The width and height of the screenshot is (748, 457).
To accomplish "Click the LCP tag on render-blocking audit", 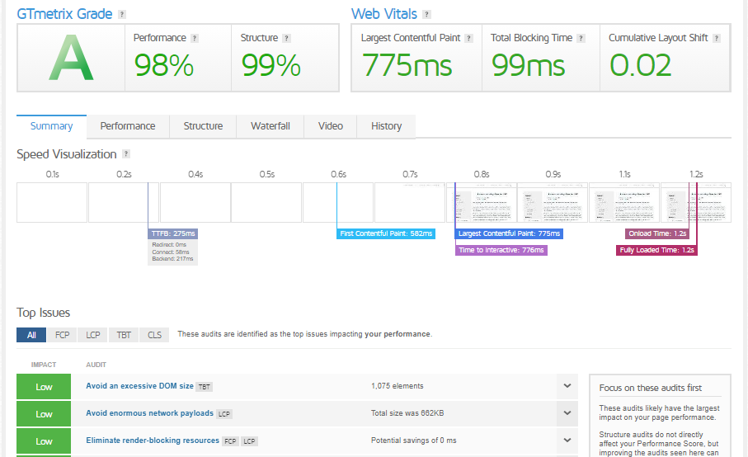I will pyautogui.click(x=250, y=441).
